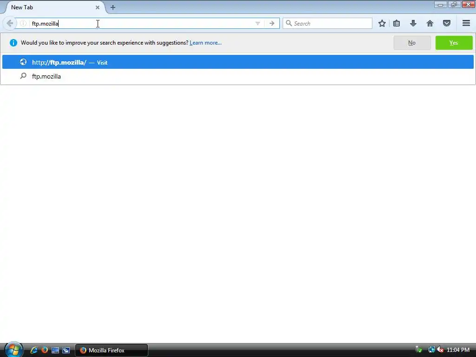
Task: Open the Windows Start orb
Action: pyautogui.click(x=13, y=350)
